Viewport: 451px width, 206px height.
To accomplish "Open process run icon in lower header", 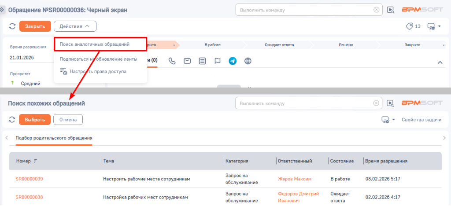I will pos(390,103).
